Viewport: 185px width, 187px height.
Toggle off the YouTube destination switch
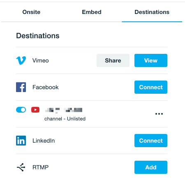coord(21,110)
